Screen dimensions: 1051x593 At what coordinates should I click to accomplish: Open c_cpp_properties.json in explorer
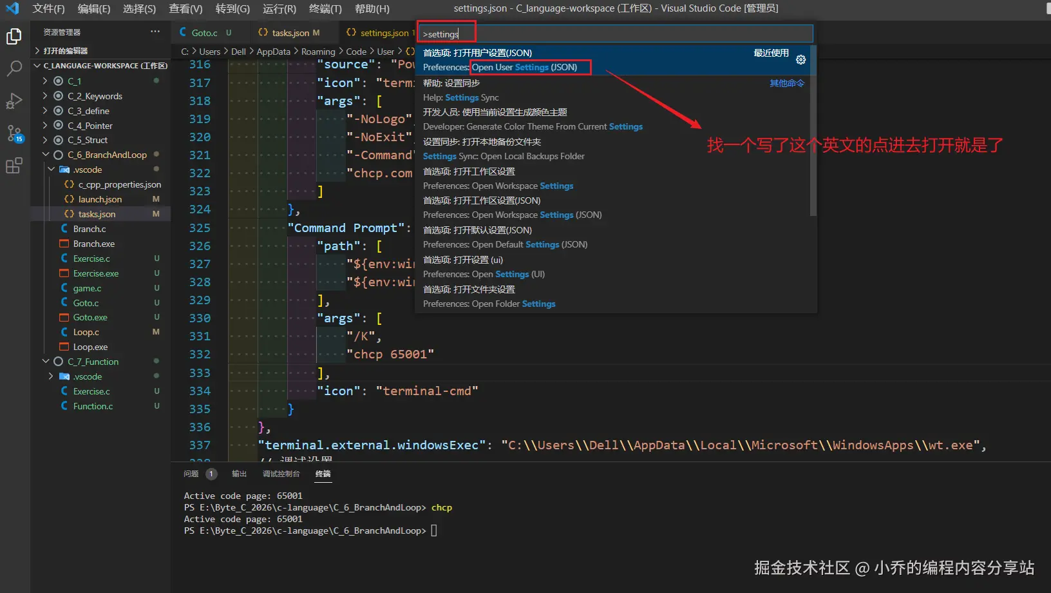120,184
